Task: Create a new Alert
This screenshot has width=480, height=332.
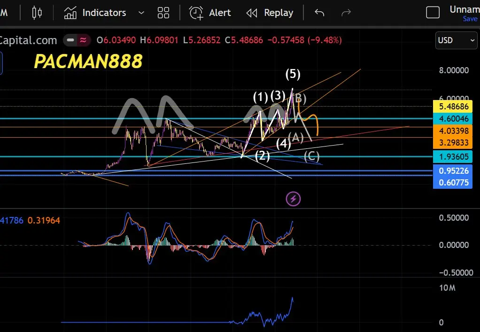Action: pyautogui.click(x=210, y=13)
